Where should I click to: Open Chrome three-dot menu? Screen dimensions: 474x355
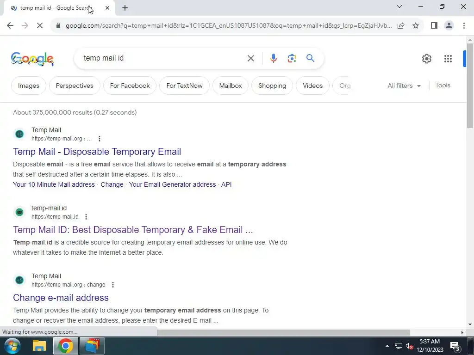click(x=464, y=26)
